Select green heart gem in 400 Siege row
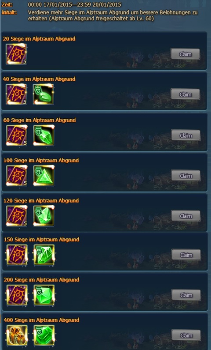Screen dimensions: 211x350 (44, 335)
